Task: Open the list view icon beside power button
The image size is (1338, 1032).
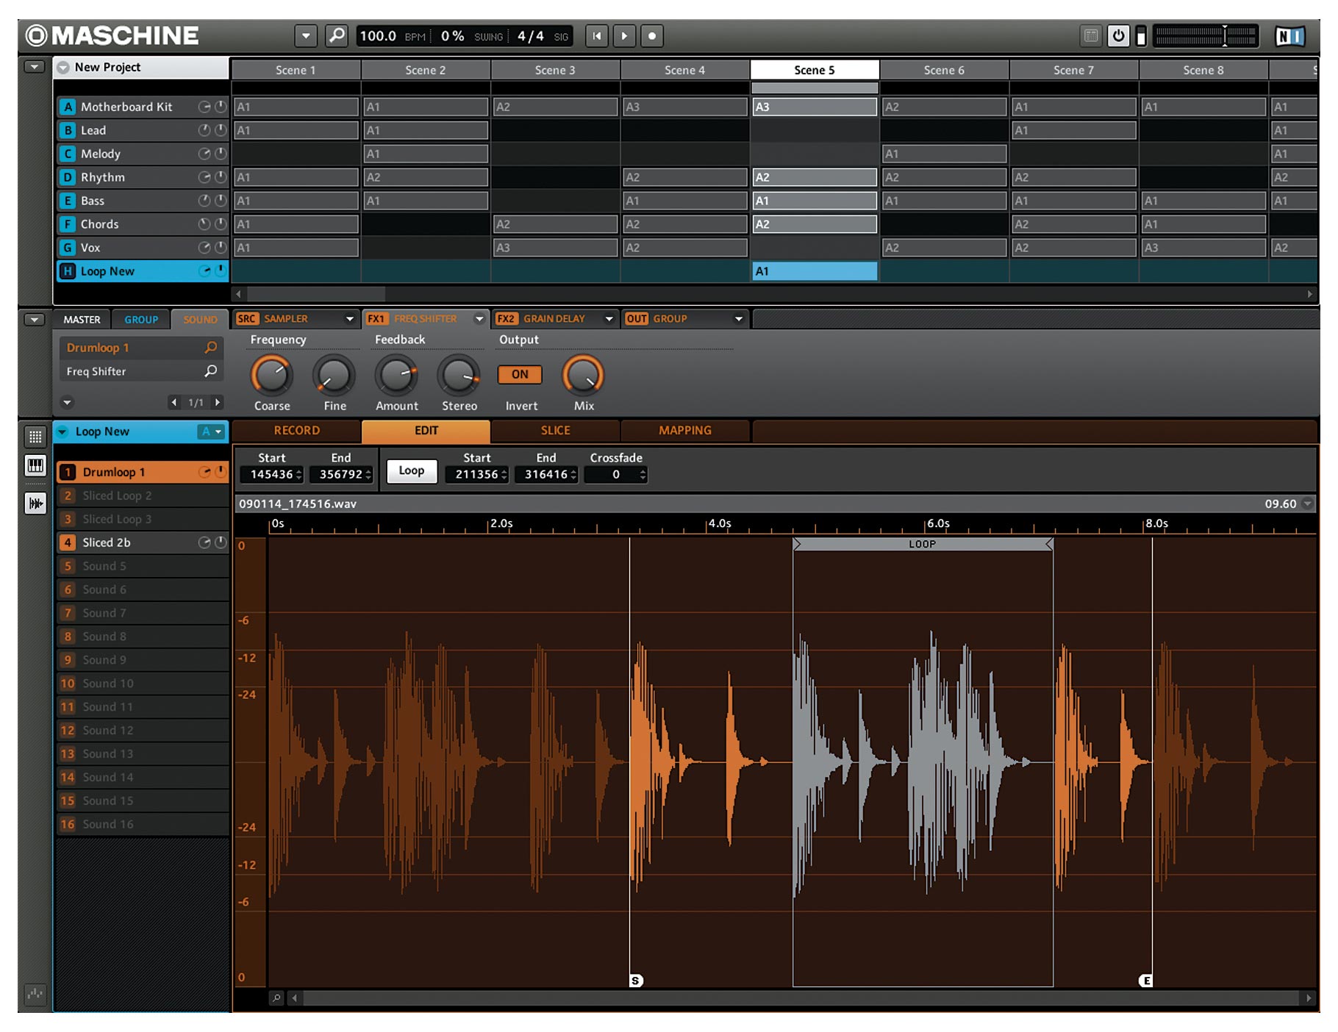Action: pyautogui.click(x=1091, y=35)
